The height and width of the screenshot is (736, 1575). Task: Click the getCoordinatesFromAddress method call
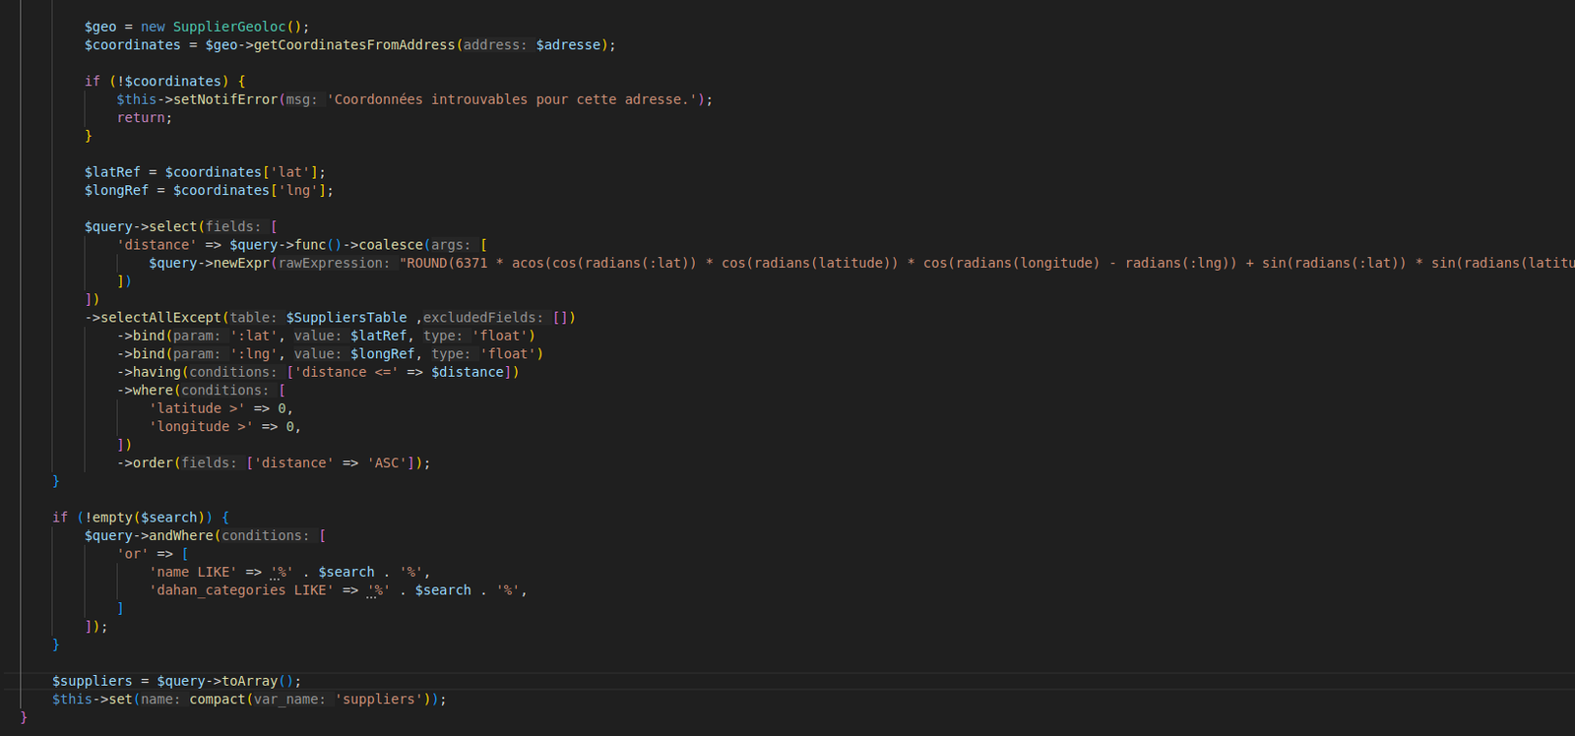(x=353, y=45)
